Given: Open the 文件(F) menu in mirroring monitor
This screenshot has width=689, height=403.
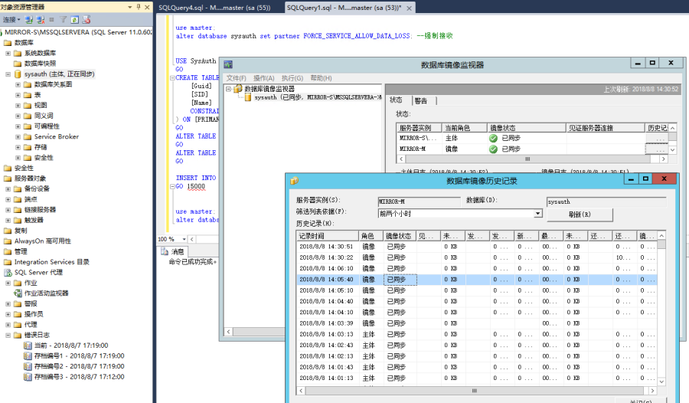Looking at the screenshot, I should (x=237, y=78).
